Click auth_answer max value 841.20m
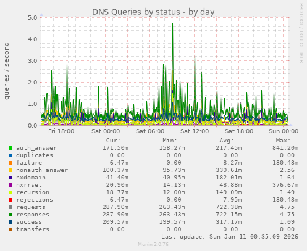The image size is (307, 251). pyautogui.click(x=285, y=148)
